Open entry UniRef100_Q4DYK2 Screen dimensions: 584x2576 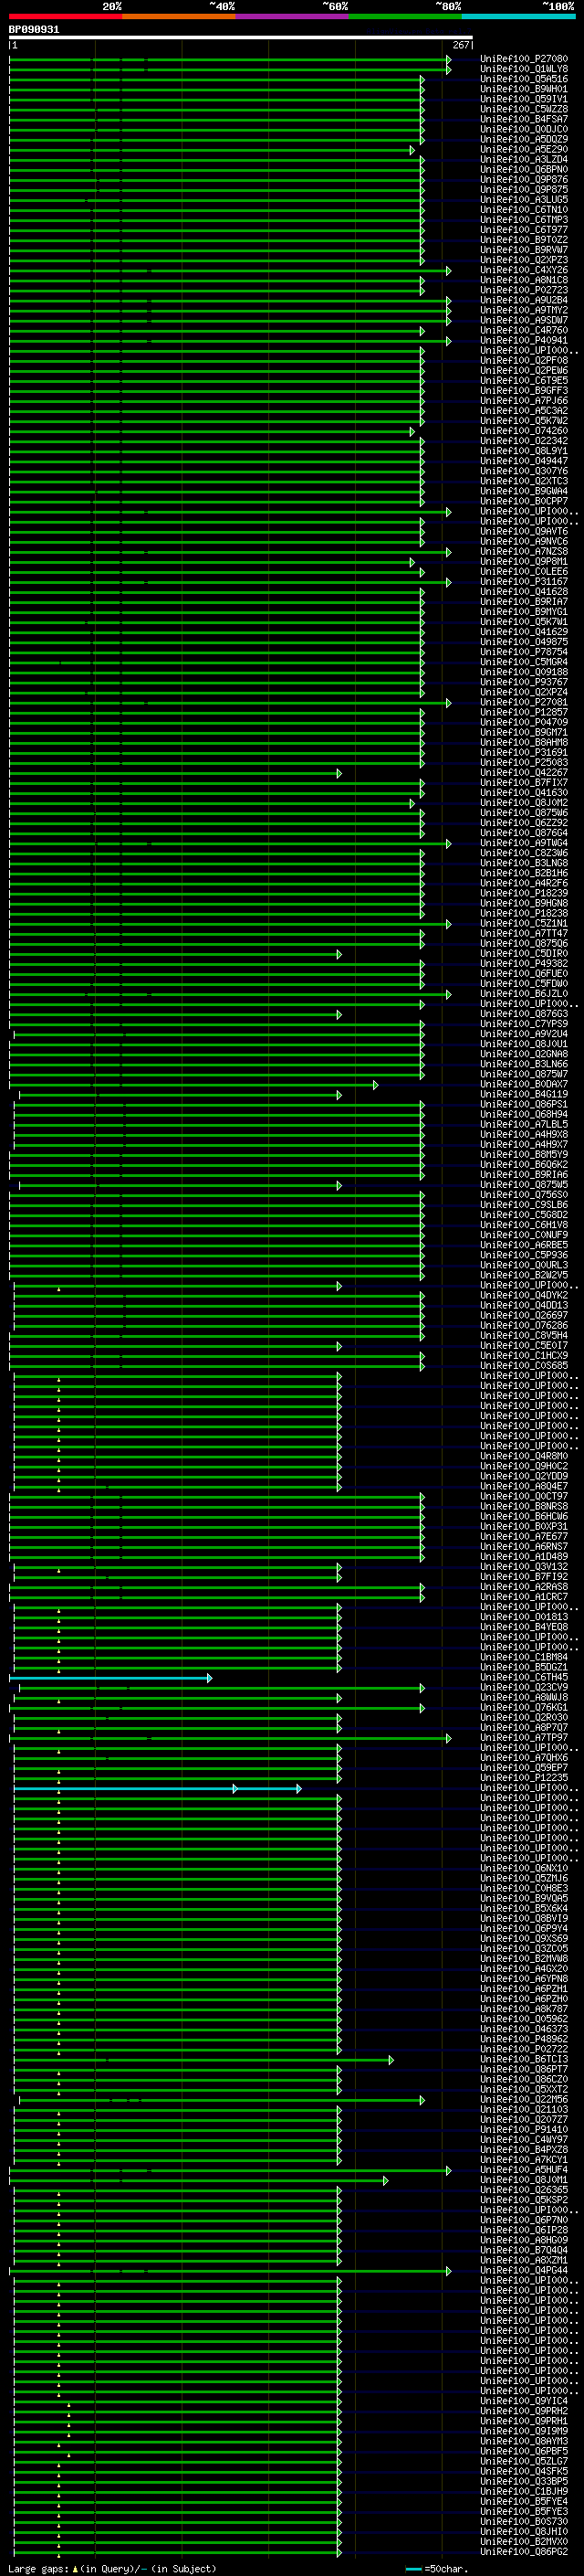(523, 1295)
